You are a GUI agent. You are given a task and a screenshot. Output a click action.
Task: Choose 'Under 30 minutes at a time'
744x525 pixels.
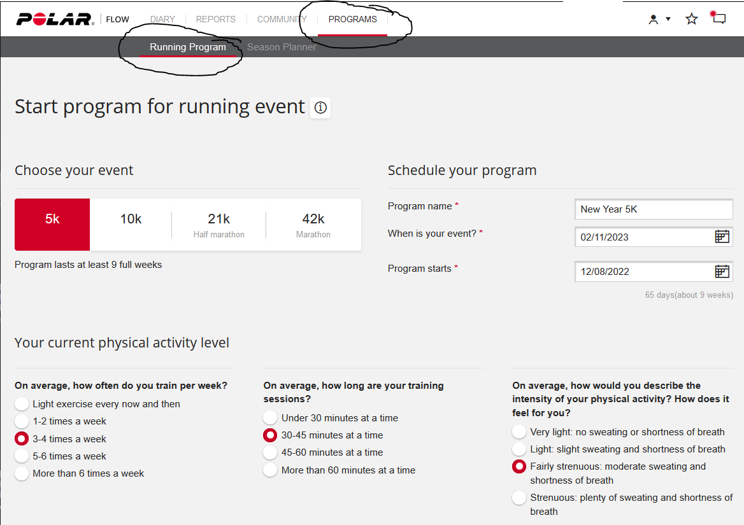click(271, 418)
